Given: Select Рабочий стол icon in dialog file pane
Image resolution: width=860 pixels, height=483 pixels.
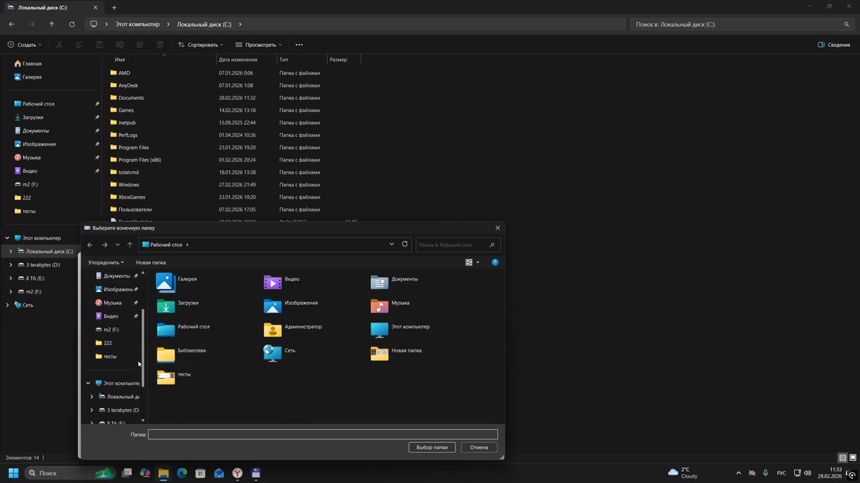Looking at the screenshot, I should click(165, 329).
